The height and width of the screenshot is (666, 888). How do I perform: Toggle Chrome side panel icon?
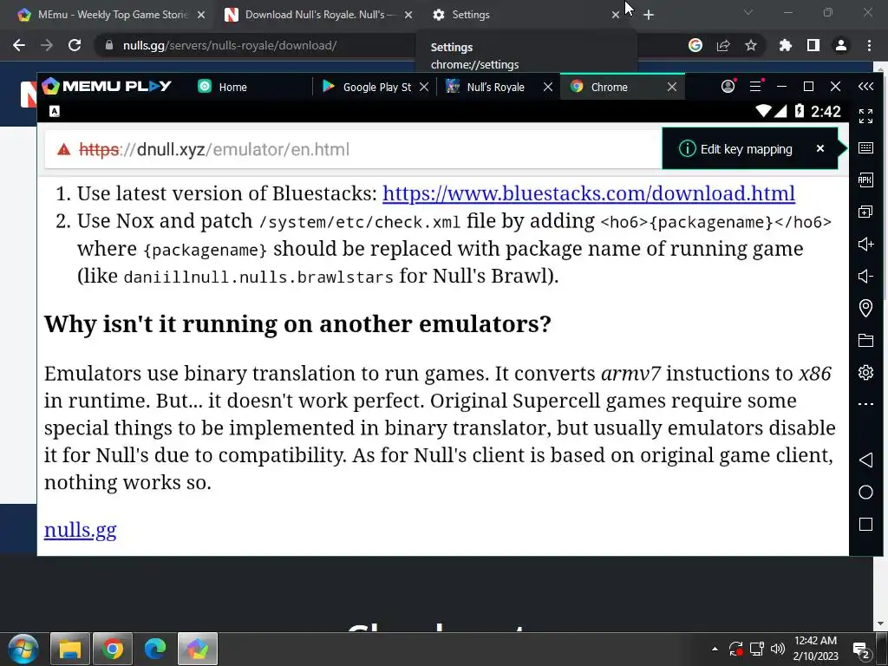(813, 45)
